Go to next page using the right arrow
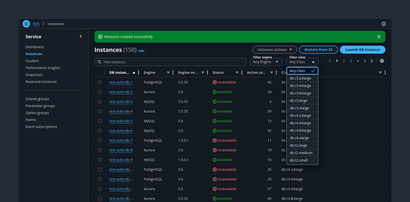410x202 pixels. (372, 61)
